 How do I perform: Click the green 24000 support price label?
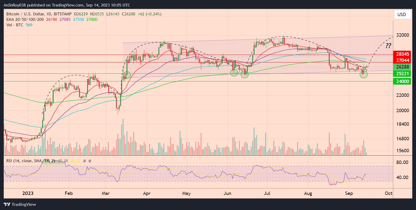[x=402, y=81]
